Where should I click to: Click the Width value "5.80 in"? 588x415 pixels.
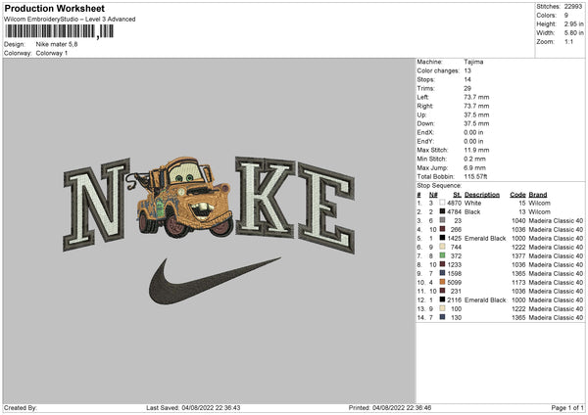(x=573, y=33)
